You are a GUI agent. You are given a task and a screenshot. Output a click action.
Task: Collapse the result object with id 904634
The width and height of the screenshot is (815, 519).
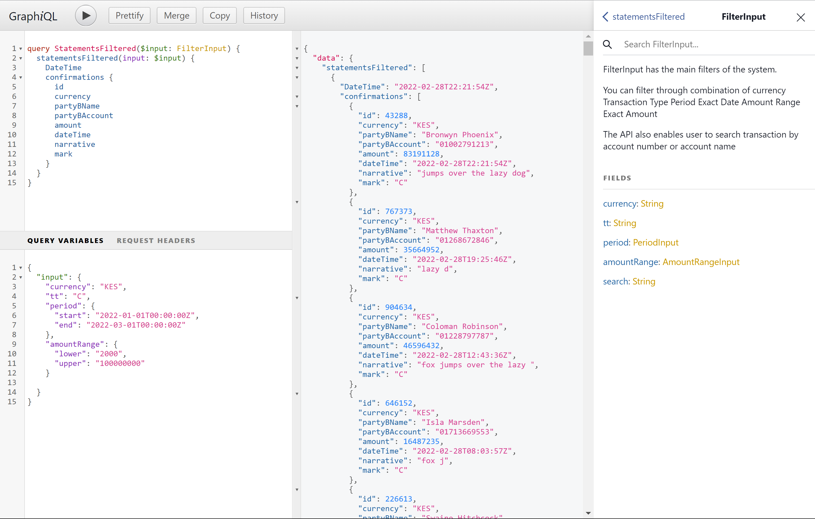pyautogui.click(x=297, y=298)
